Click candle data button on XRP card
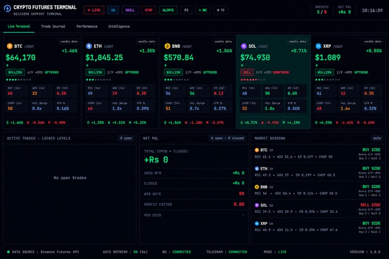This screenshot has height=259, width=389. 373,41
